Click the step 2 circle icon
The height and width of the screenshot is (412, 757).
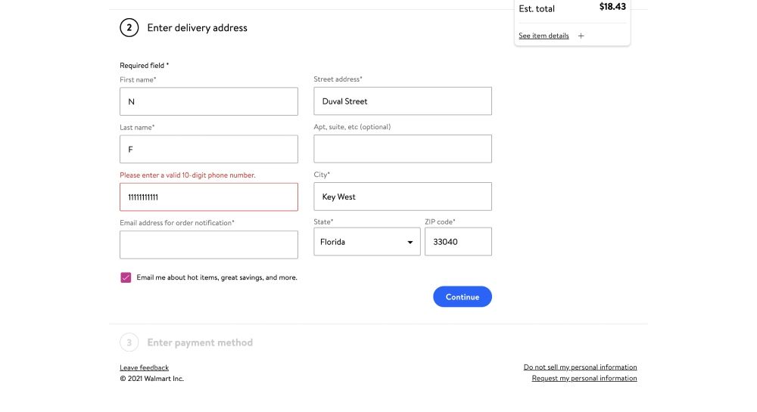point(129,28)
